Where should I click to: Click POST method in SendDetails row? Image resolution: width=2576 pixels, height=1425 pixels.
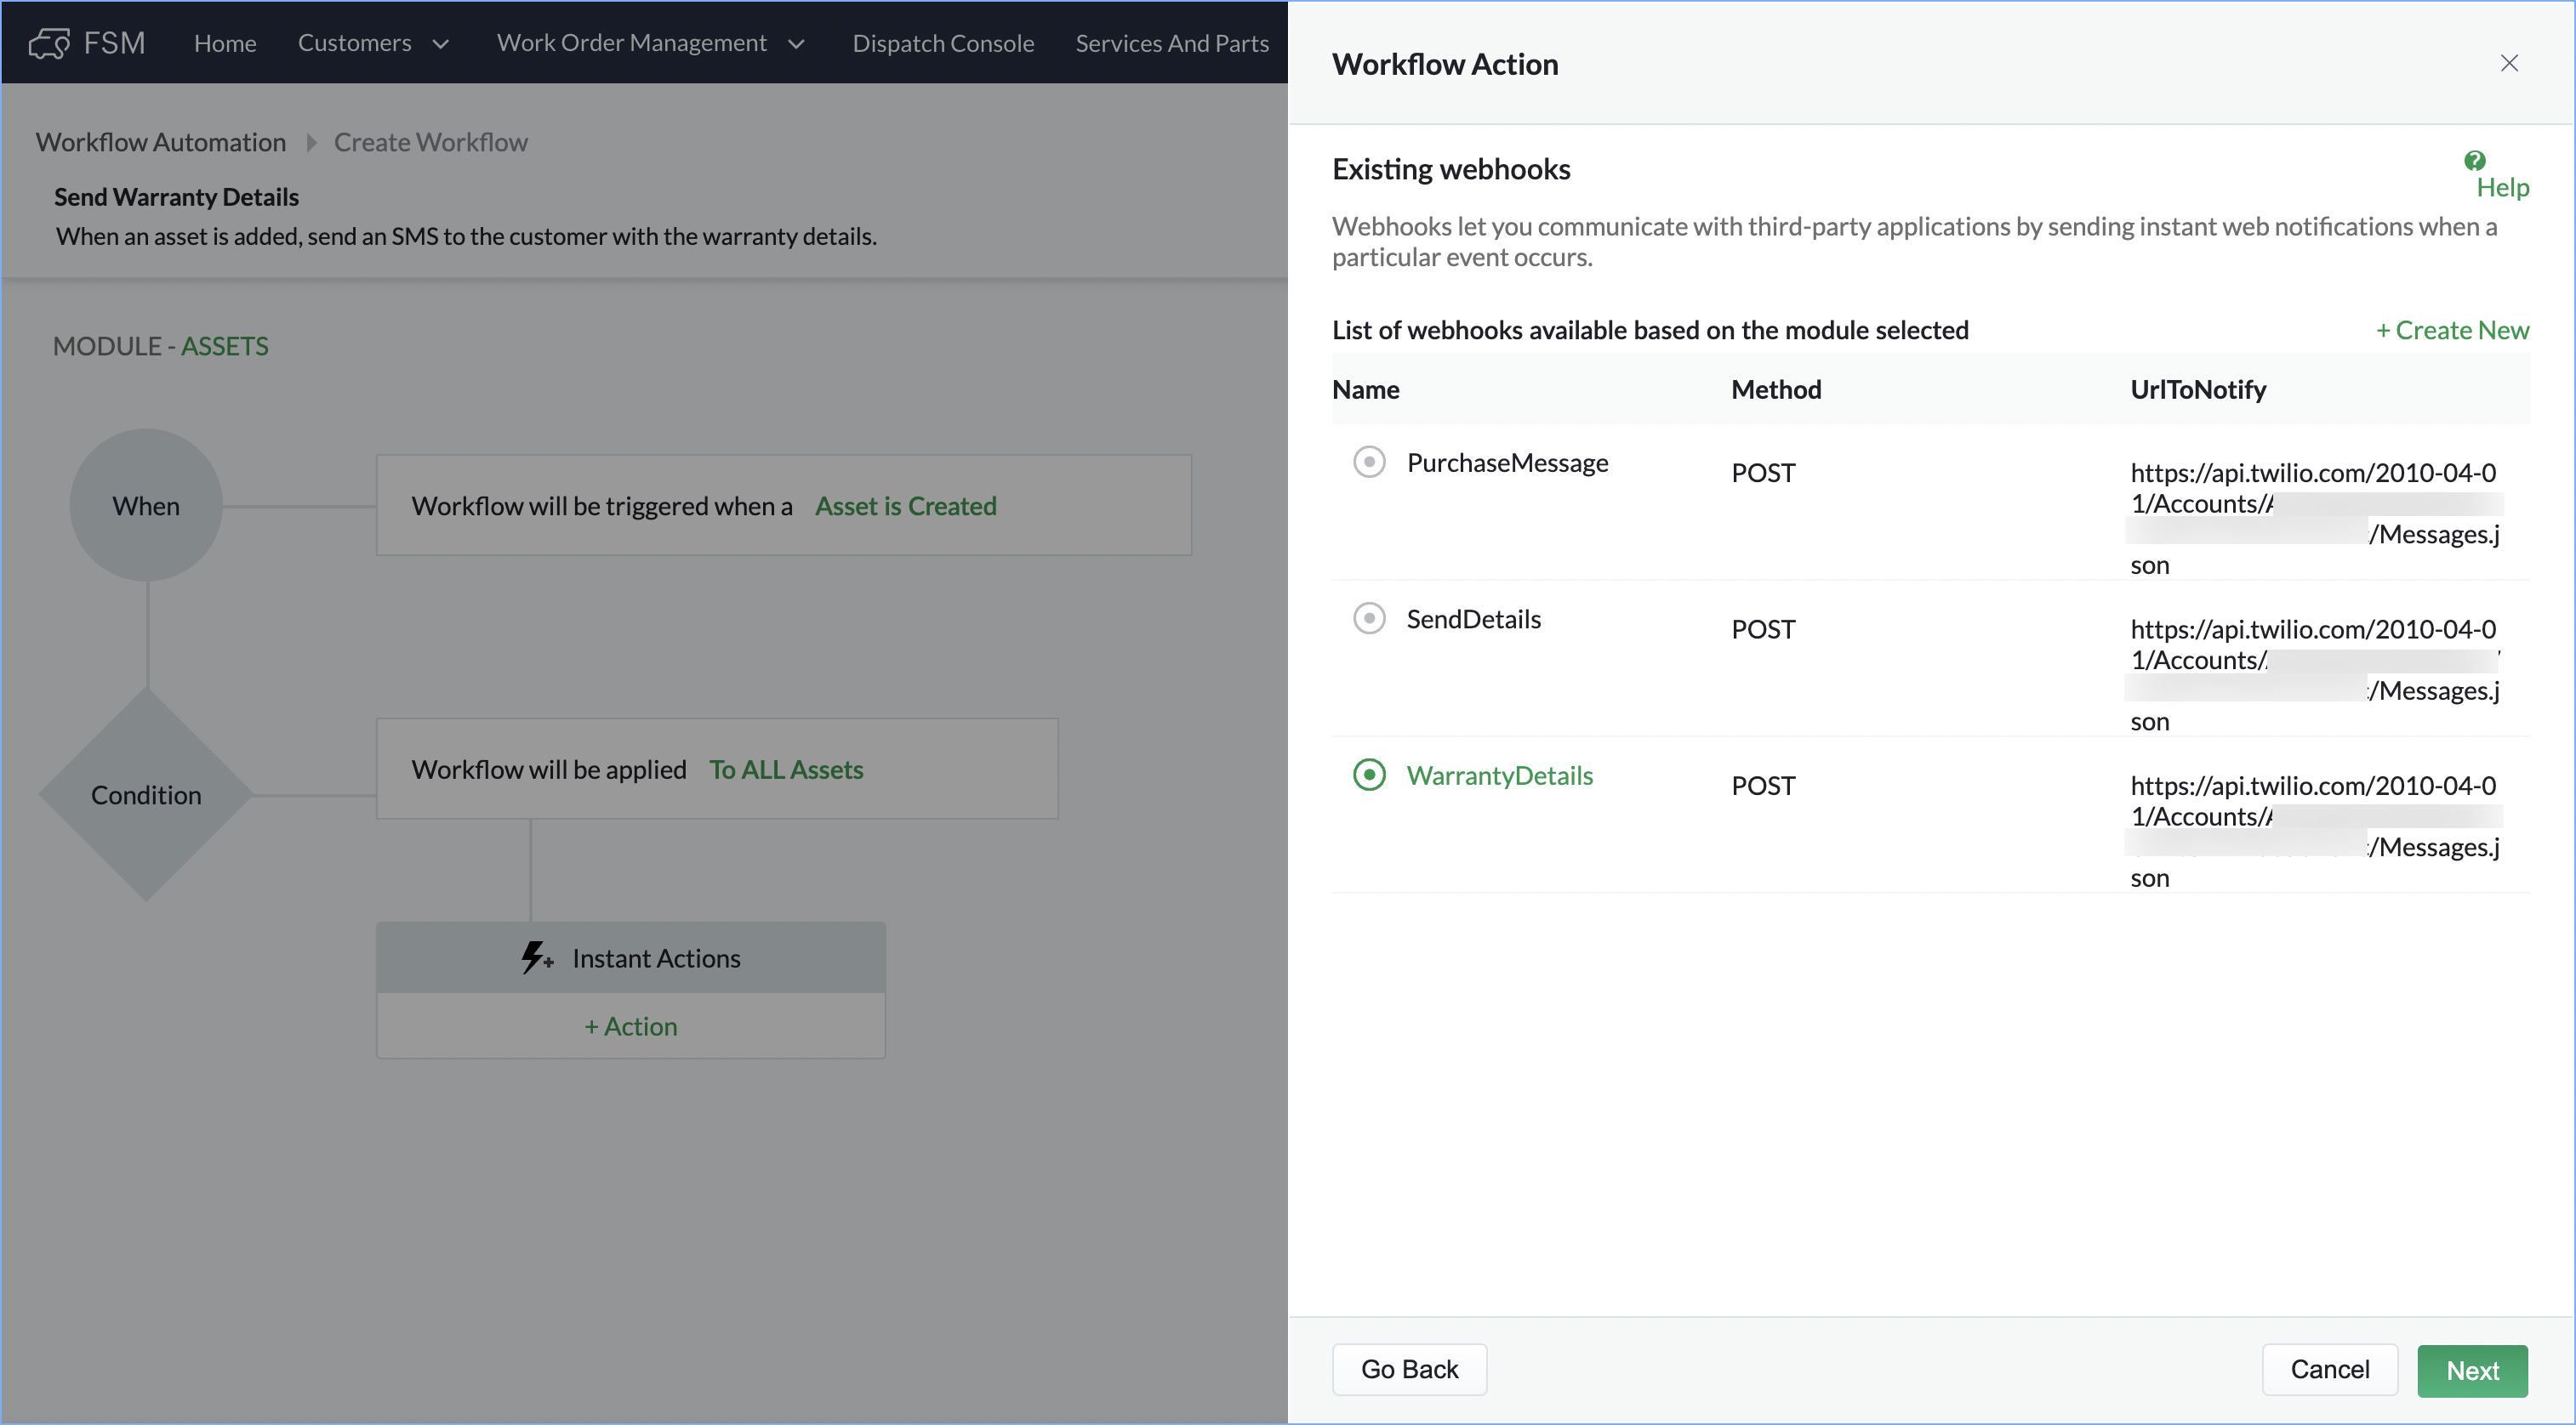[1763, 629]
